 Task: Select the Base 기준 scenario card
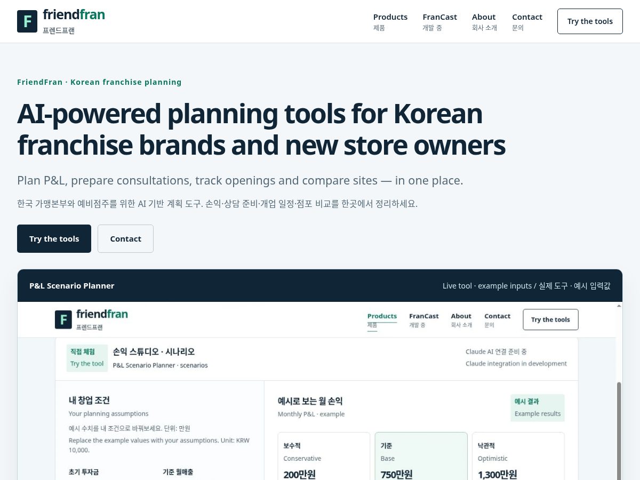(421, 456)
